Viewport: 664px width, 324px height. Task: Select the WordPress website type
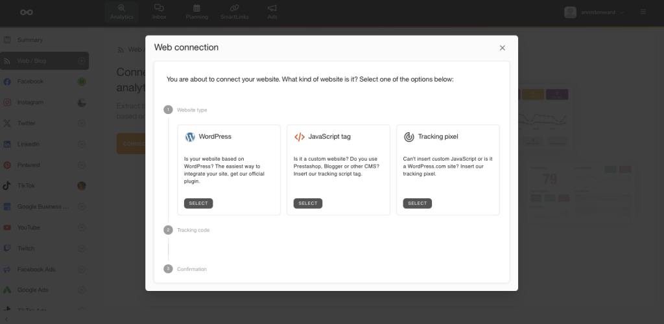(198, 203)
